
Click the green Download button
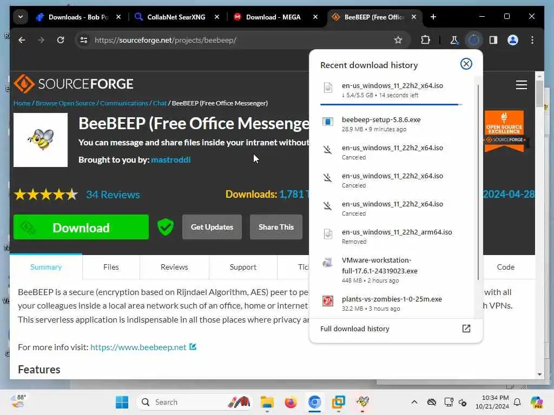(81, 227)
